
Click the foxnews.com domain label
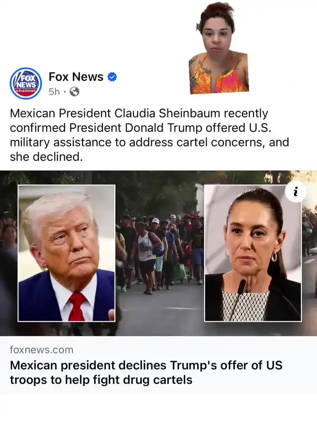coord(42,350)
